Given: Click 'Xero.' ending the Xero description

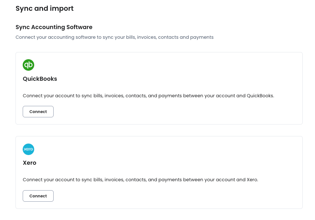Looking at the screenshot, I should [x=252, y=180].
